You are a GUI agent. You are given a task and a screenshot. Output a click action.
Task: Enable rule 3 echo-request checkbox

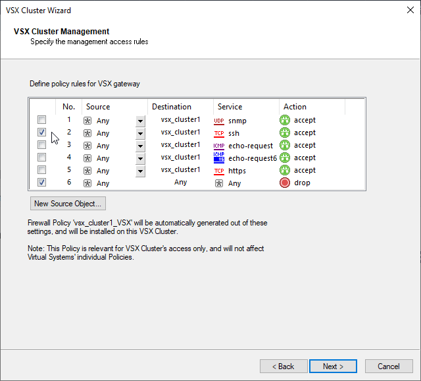tap(41, 144)
